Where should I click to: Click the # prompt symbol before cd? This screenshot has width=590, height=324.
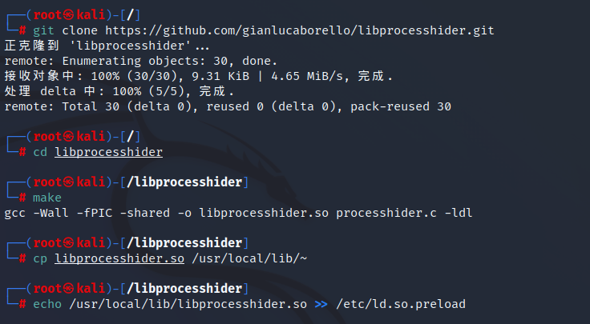tap(22, 152)
